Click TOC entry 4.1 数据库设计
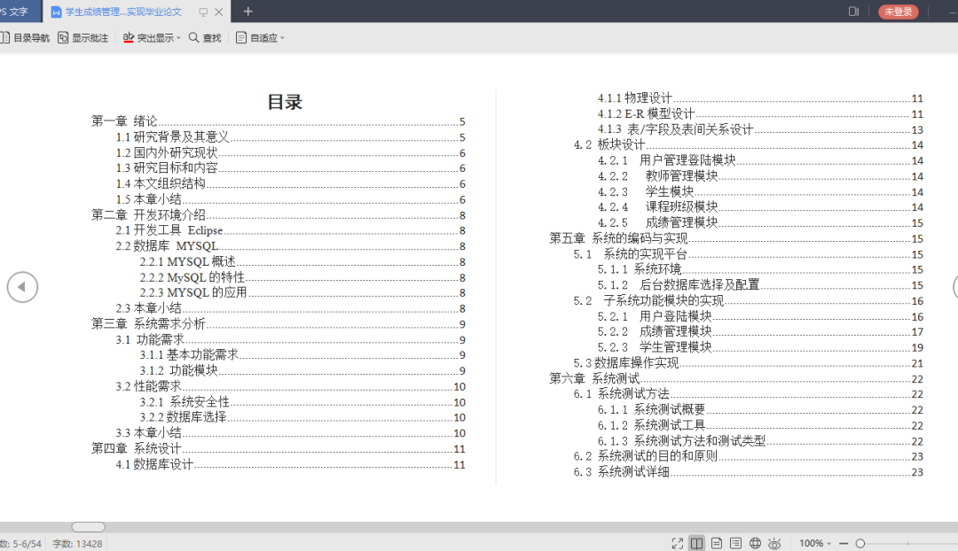The image size is (958, 551). [x=290, y=464]
